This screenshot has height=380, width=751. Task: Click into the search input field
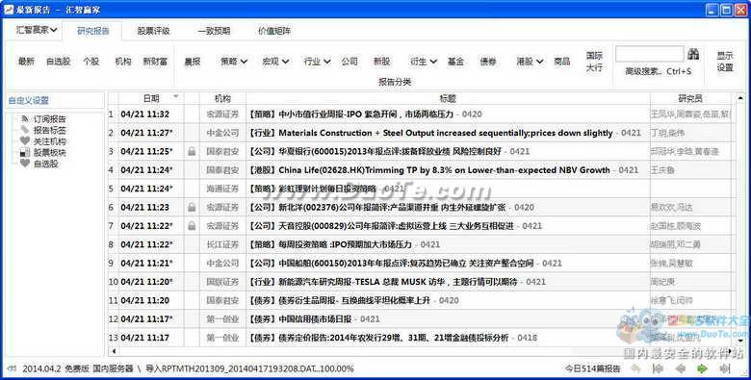pyautogui.click(x=650, y=54)
